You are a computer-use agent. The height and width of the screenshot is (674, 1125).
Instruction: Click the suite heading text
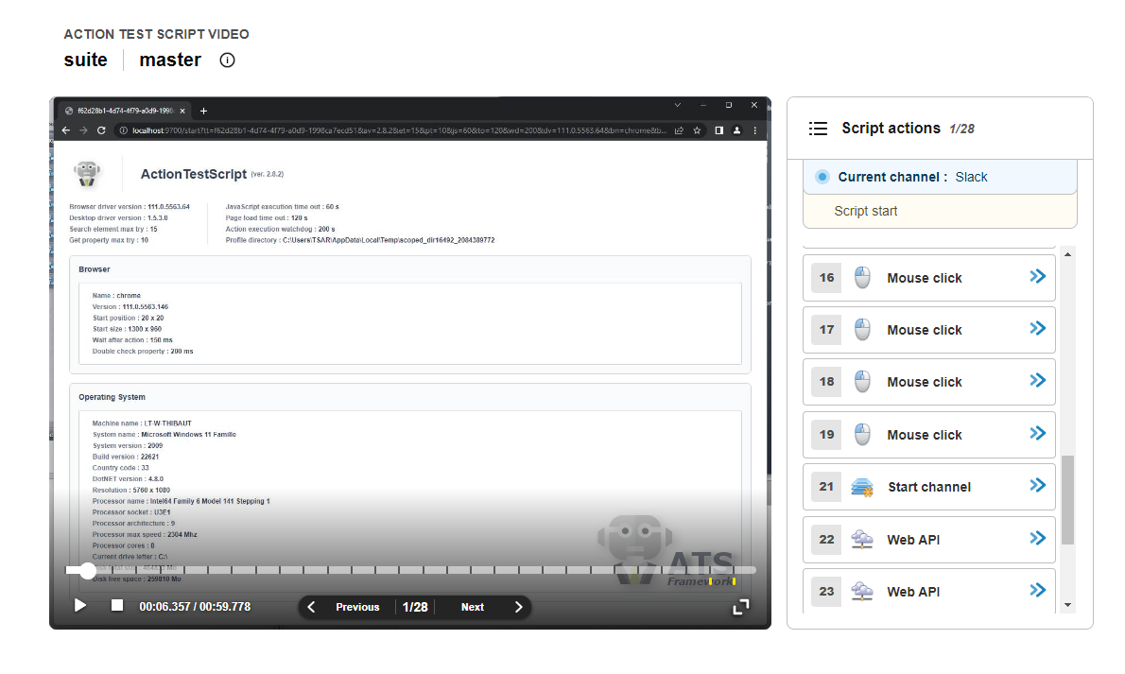85,60
